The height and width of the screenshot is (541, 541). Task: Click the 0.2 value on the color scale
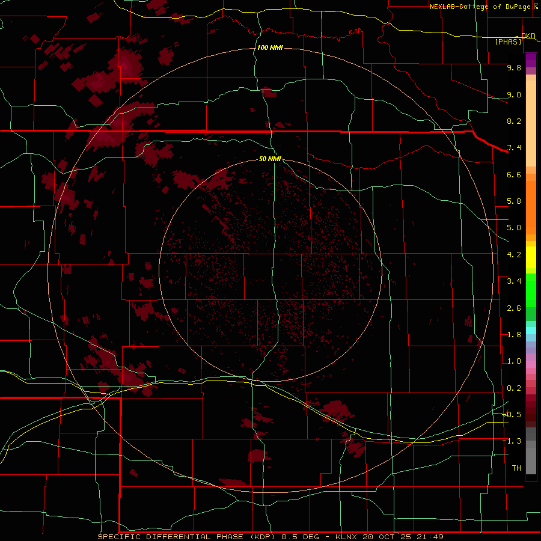(514, 388)
